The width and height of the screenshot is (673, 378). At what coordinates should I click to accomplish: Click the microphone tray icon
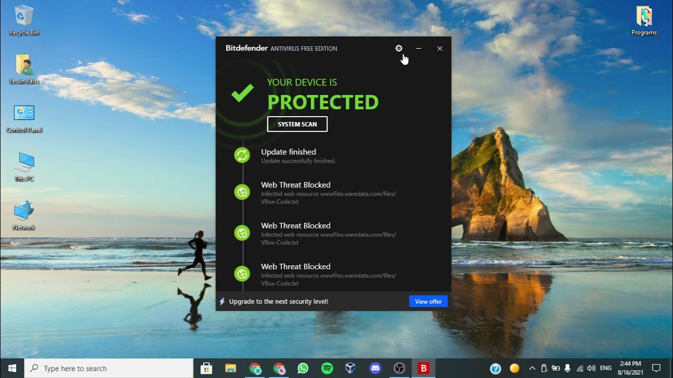click(x=568, y=369)
